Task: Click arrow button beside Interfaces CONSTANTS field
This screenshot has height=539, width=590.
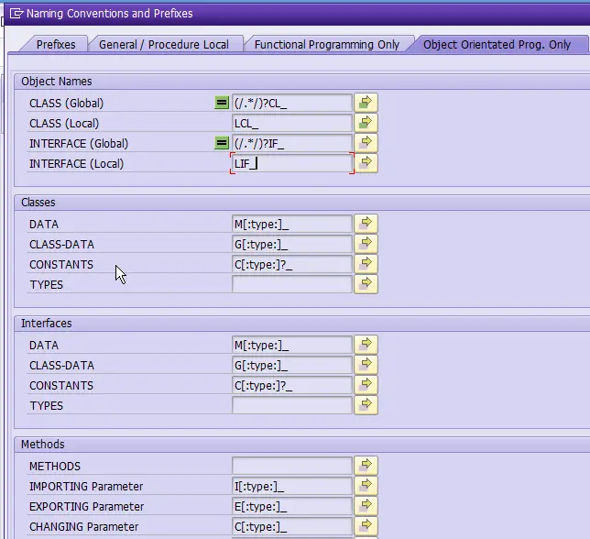Action: coord(366,385)
